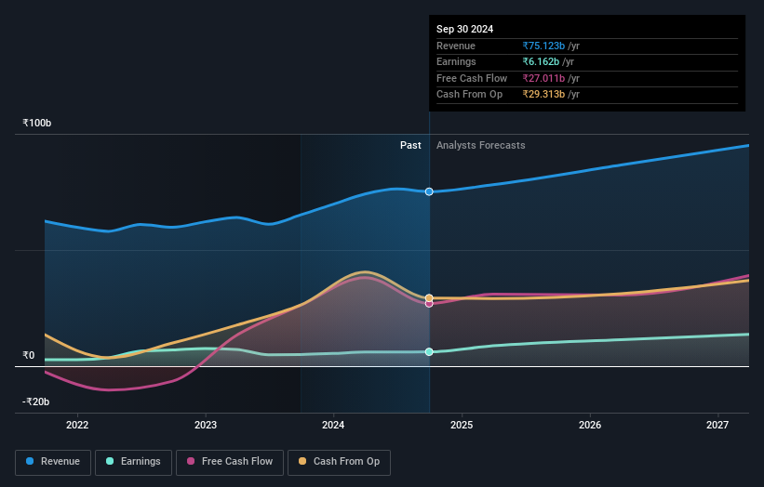Click the Past section label
This screenshot has height=487, width=764.
(x=410, y=145)
